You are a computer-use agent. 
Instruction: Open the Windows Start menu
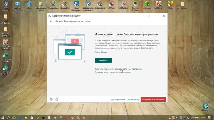(x=3, y=118)
